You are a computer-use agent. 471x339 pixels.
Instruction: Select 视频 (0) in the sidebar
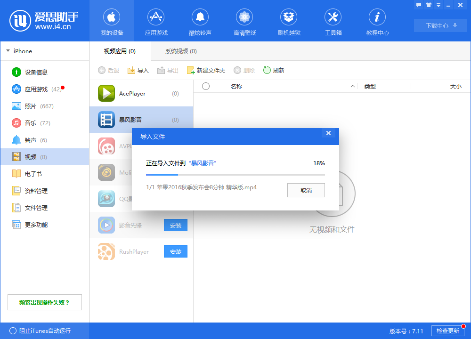click(x=45, y=157)
